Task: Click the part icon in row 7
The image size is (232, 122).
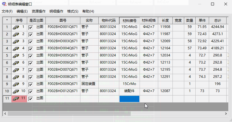Action: coord(16,70)
